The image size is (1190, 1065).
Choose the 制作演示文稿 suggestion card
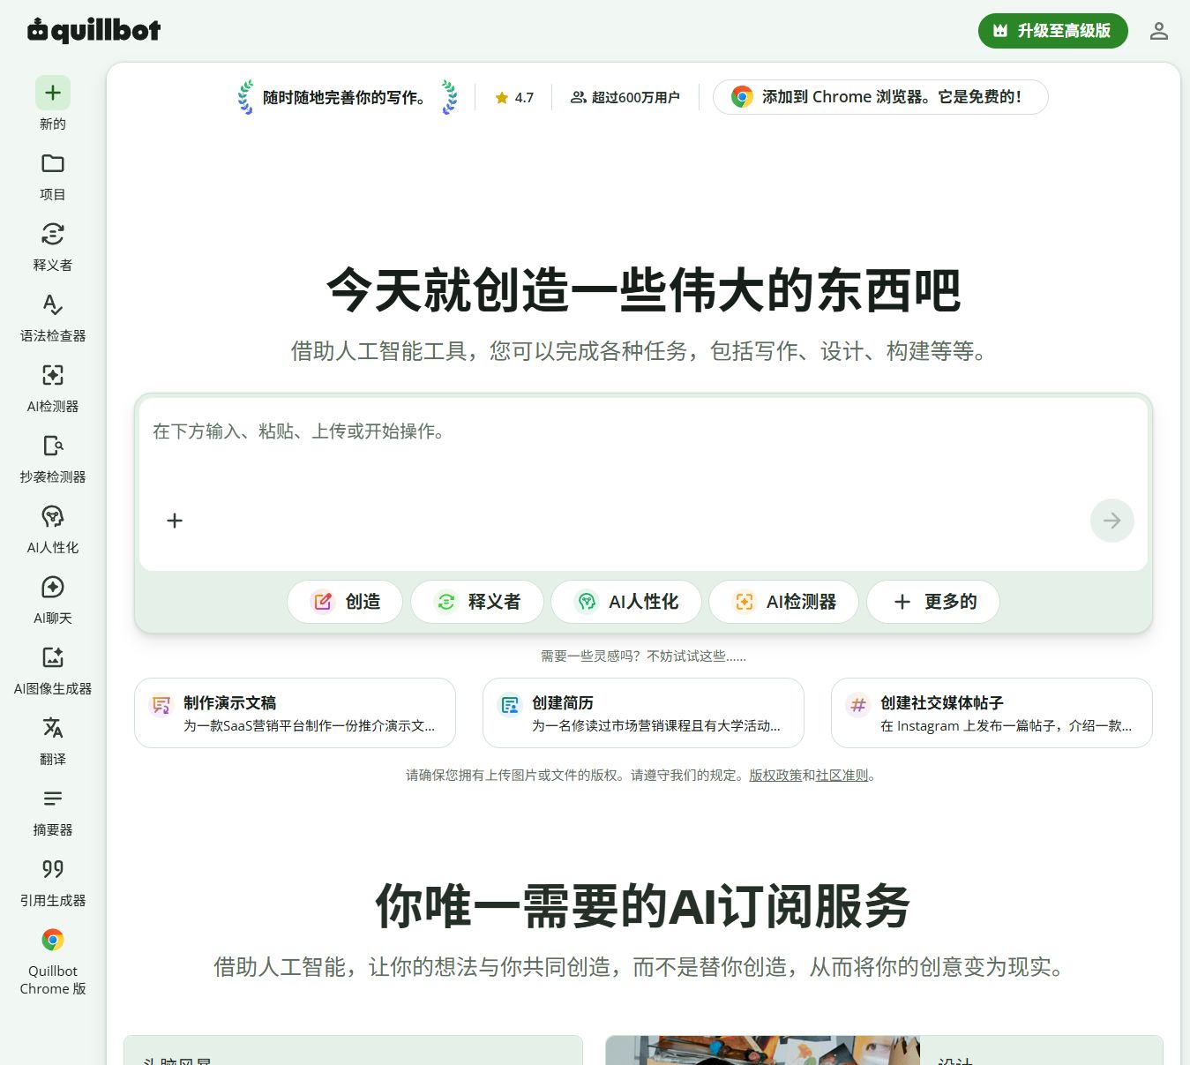click(x=295, y=713)
